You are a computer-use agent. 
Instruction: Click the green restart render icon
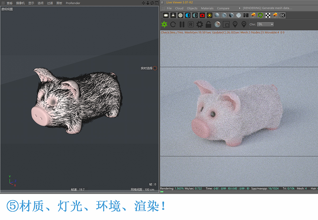coord(164,24)
